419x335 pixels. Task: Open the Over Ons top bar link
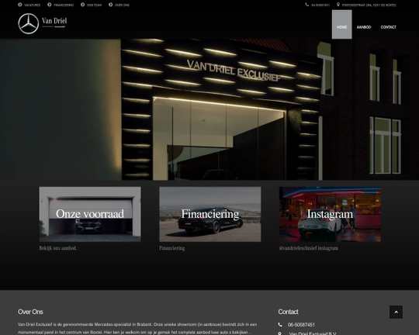click(122, 5)
